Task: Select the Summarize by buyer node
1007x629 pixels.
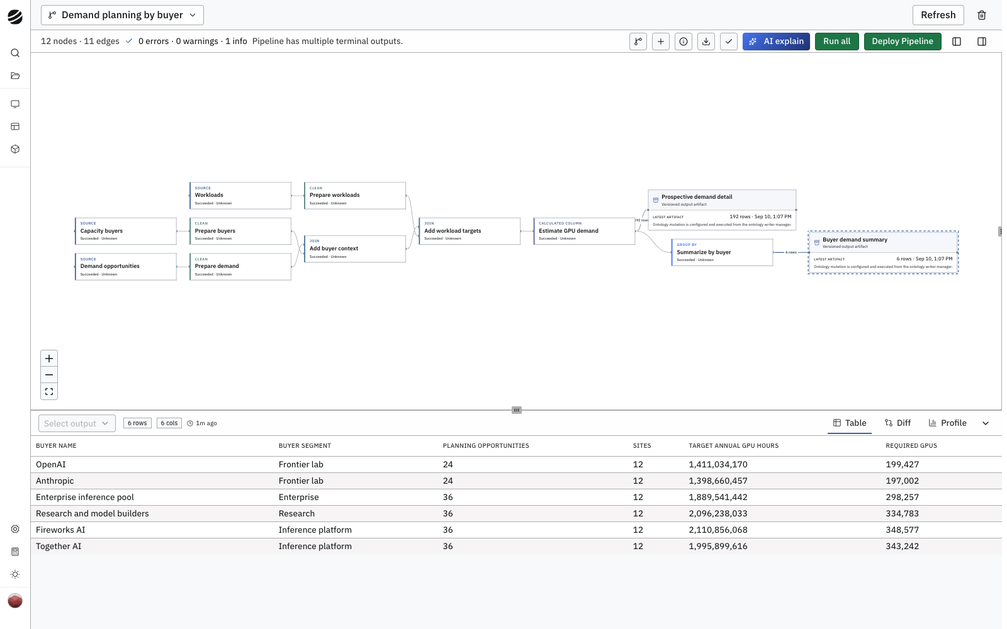Action: pos(722,252)
